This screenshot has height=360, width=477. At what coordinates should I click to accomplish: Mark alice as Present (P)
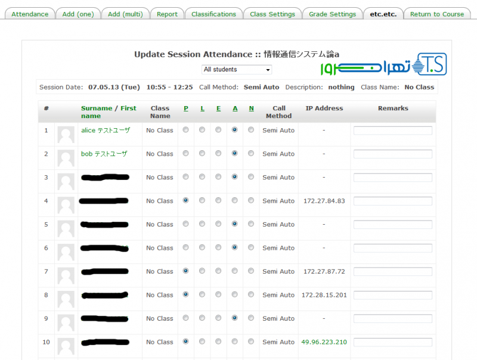tap(186, 130)
